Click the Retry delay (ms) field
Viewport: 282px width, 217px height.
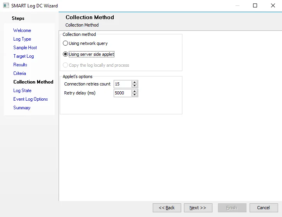tap(123, 93)
